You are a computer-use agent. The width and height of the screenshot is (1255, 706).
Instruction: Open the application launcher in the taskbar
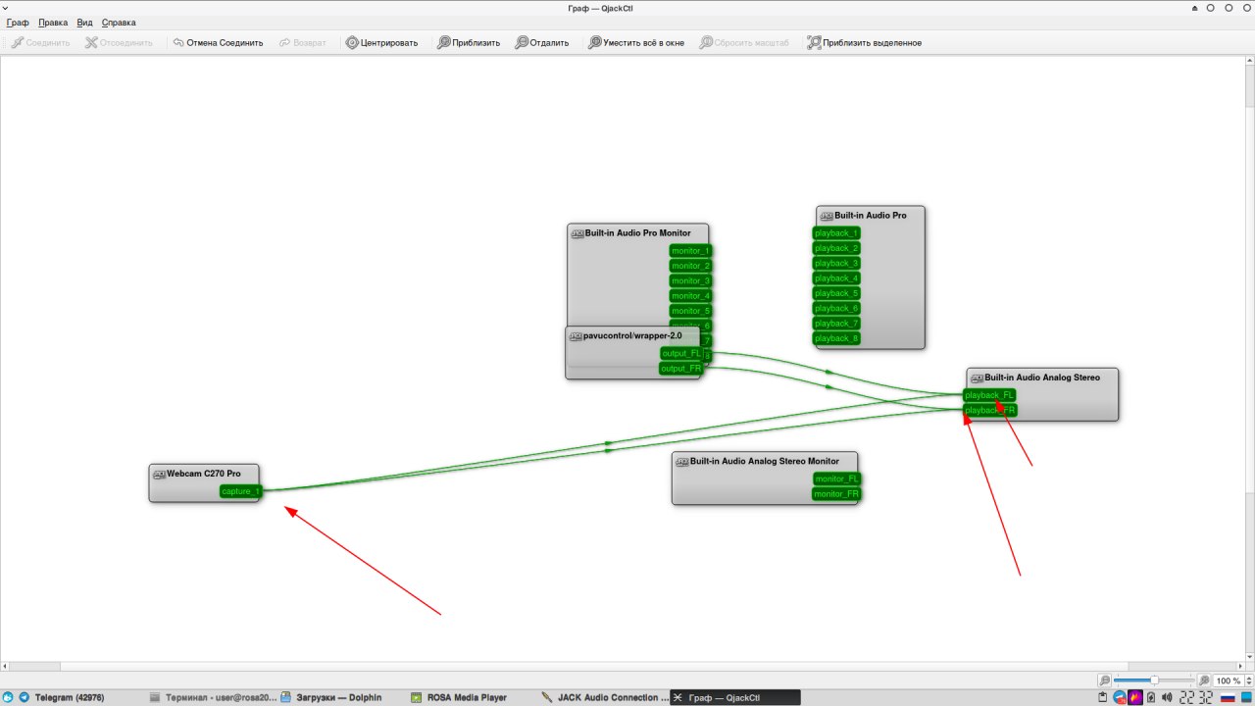pos(8,698)
